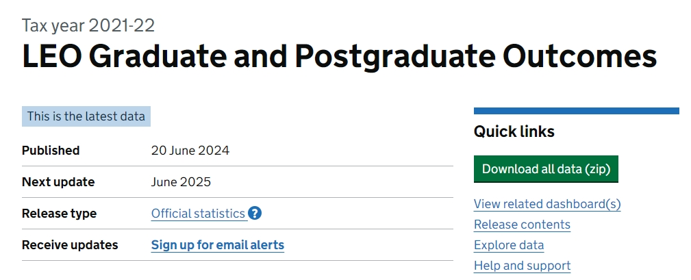The height and width of the screenshot is (280, 691).
Task: Click 'LEO' at the start of the heading
Action: tap(51, 57)
